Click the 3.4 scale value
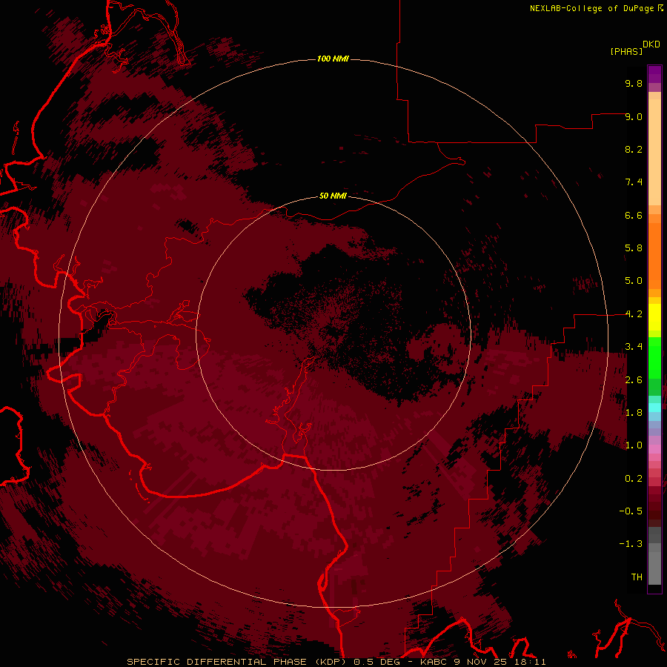Viewport: 667px width, 667px height. tap(634, 347)
